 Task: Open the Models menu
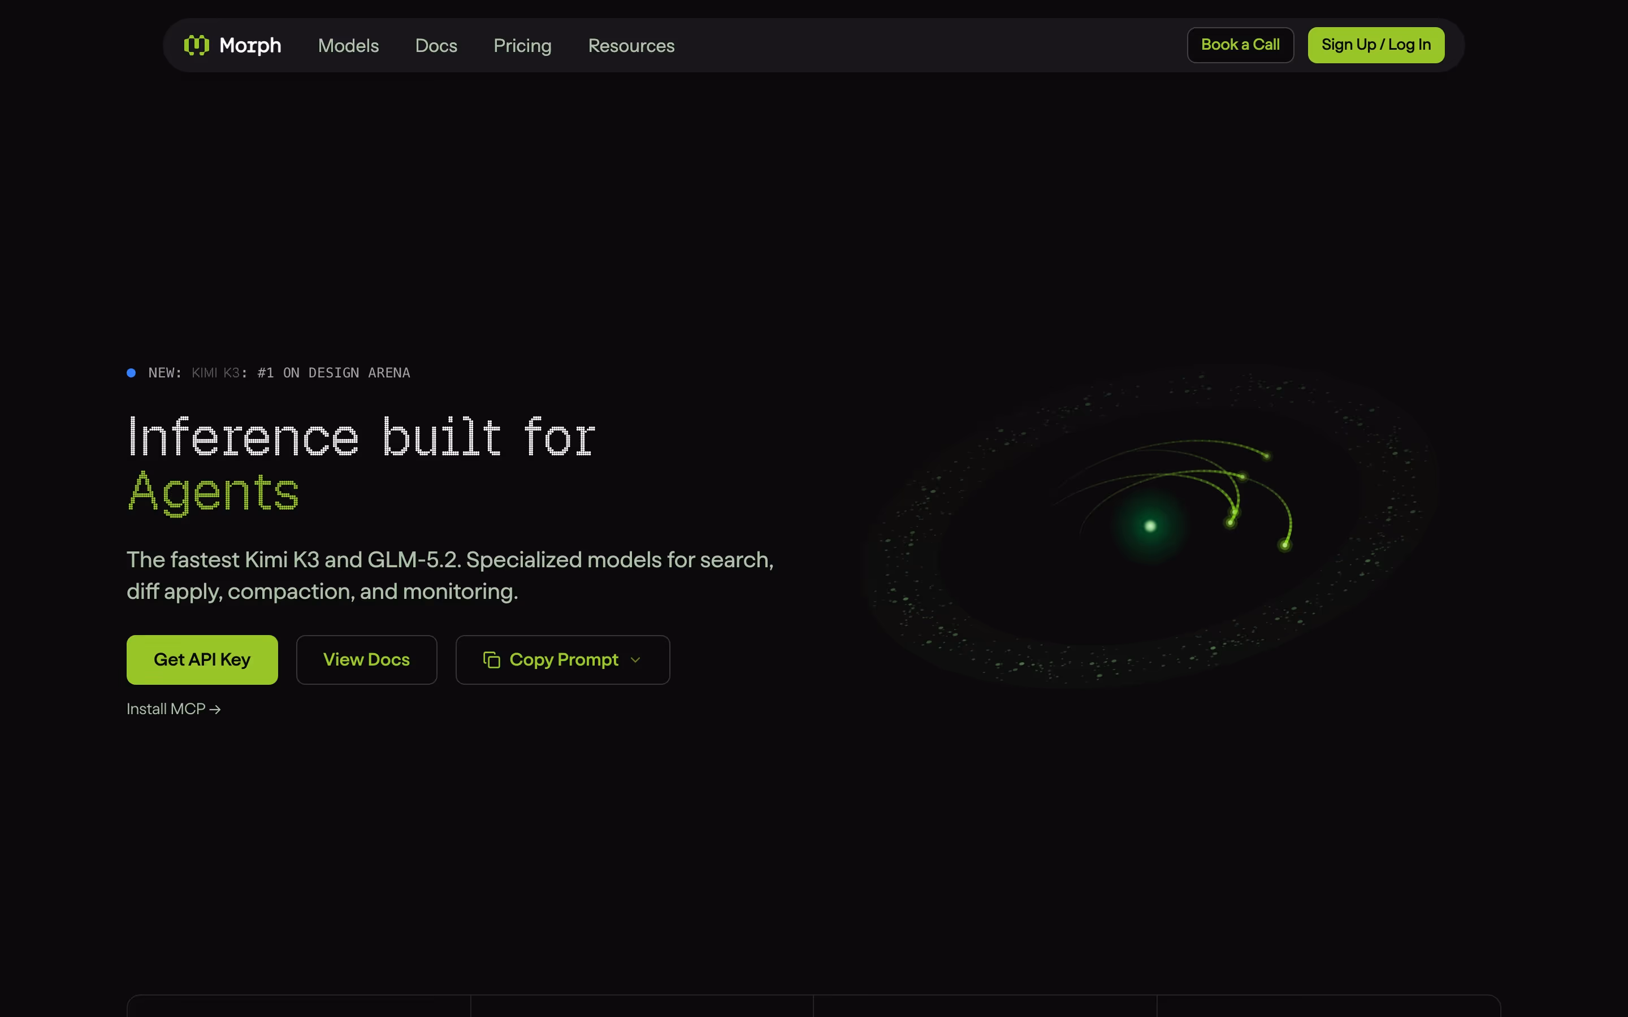tap(348, 46)
